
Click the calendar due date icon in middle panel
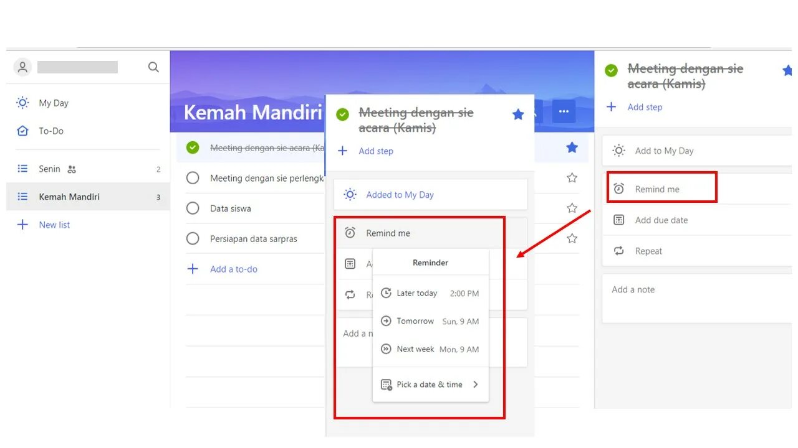tap(350, 264)
